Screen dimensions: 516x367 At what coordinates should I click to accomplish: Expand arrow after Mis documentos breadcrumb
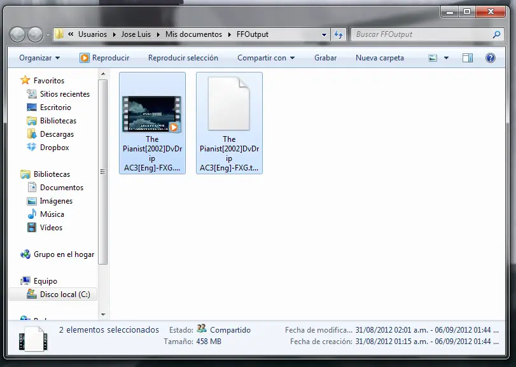coord(230,34)
